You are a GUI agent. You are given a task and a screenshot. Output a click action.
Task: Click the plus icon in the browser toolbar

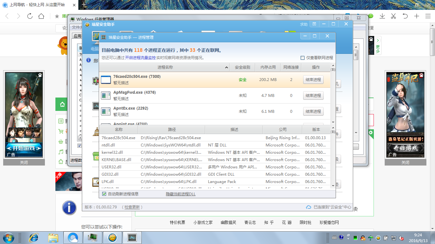click(417, 16)
